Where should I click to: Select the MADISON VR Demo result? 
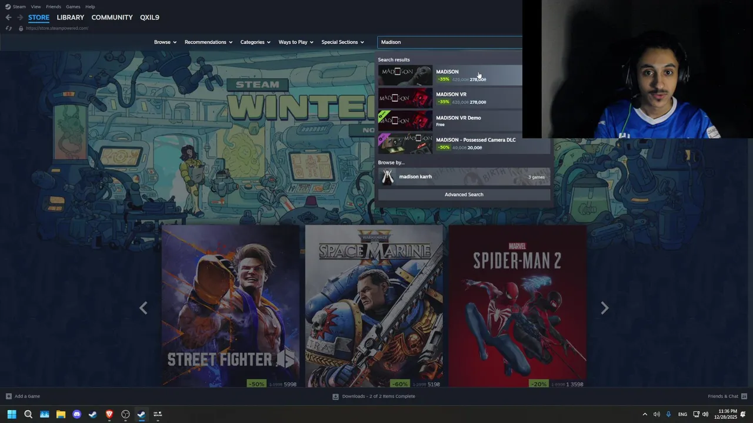[x=450, y=120]
